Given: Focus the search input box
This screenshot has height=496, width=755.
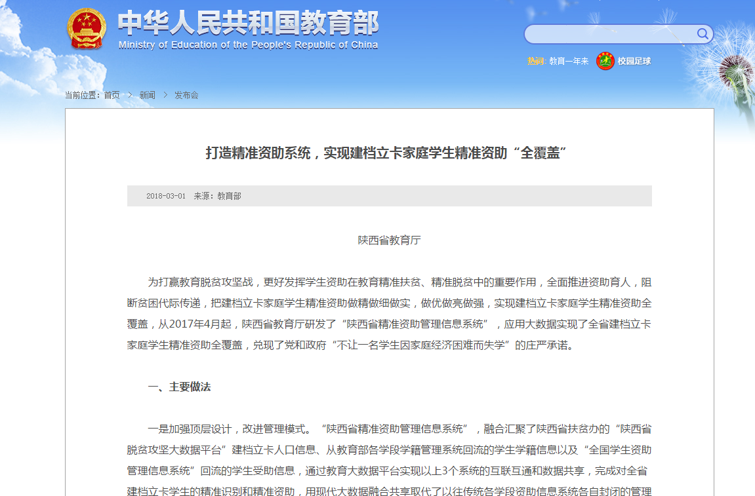Looking at the screenshot, I should 610,34.
